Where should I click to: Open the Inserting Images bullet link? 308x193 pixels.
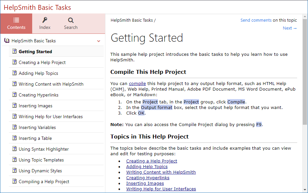pyautogui.click(x=145, y=183)
